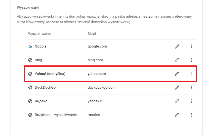Select the Yahoo! (domyślna) name
This screenshot has height=135, width=208.
click(x=50, y=74)
